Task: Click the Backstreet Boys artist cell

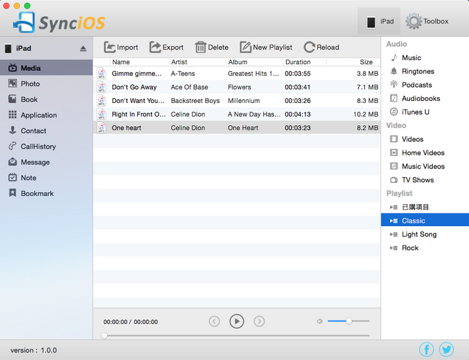Action: pyautogui.click(x=196, y=100)
